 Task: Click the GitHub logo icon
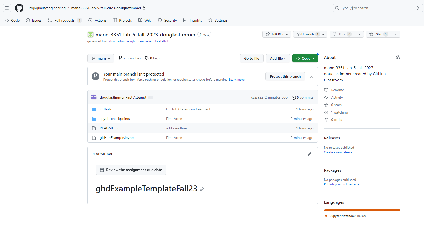[x=19, y=8]
